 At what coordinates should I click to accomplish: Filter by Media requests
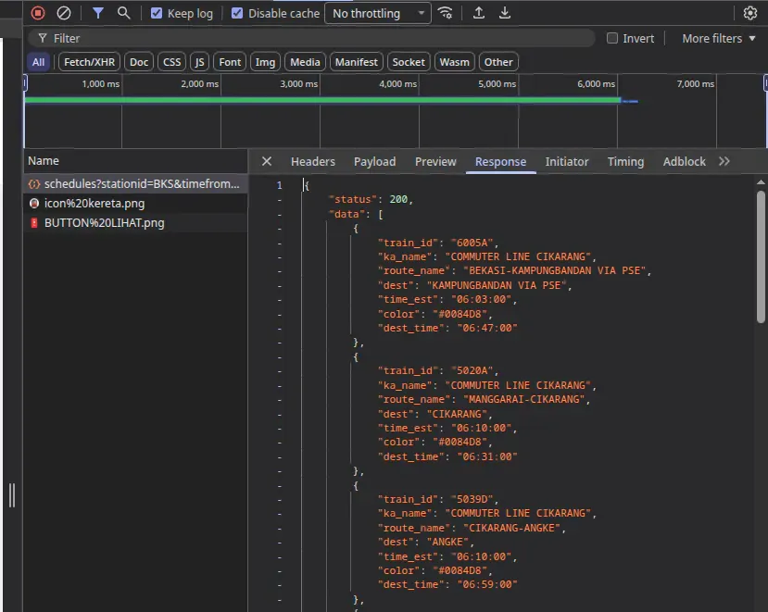(305, 62)
